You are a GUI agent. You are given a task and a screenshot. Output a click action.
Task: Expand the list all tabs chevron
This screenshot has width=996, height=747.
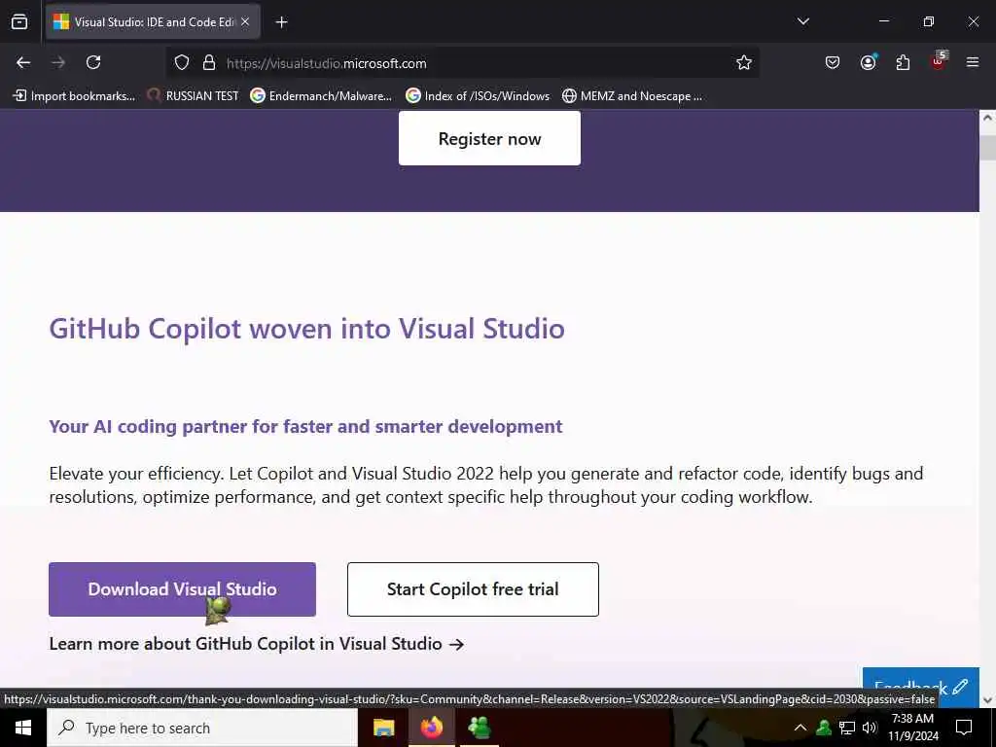802,21
